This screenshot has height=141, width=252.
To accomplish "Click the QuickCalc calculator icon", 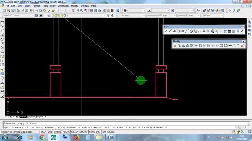I will click(x=112, y=11).
